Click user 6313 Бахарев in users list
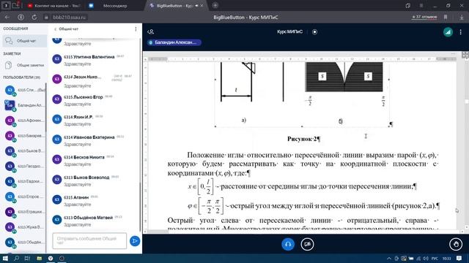 [x=24, y=136]
